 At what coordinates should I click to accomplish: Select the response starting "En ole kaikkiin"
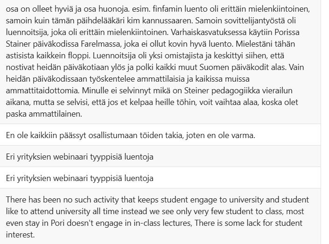click(161, 135)
